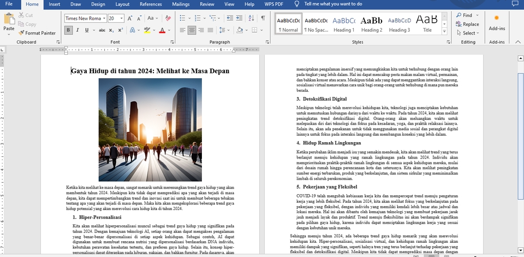The width and height of the screenshot is (524, 257).
Task: Copy selection with Copy button
Action: [x=27, y=24]
